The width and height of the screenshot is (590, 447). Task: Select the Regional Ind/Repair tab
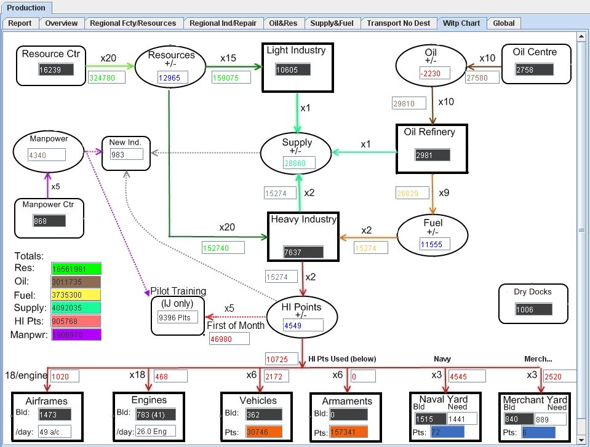[223, 23]
